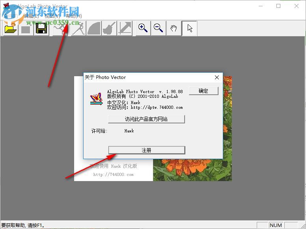The width and height of the screenshot is (306, 229).
Task: Maximize the AlgoLab Photo Vector window
Action: pyautogui.click(x=278, y=6)
